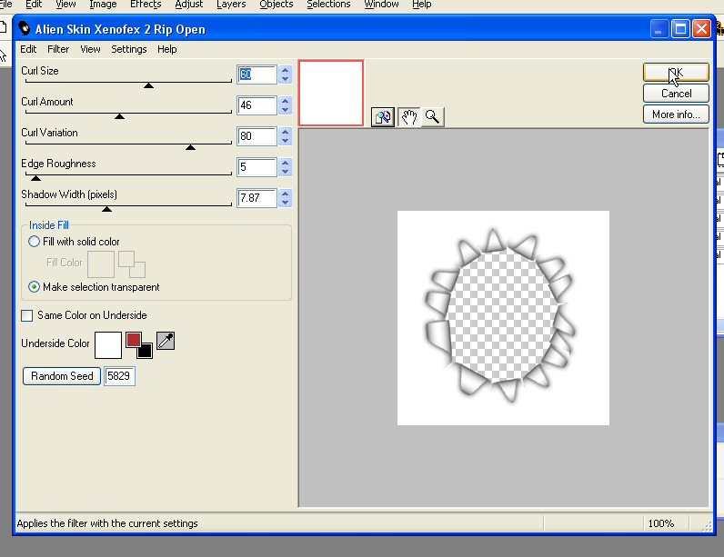Increase Shadow Width with up arrow
The height and width of the screenshot is (557, 724).
pyautogui.click(x=286, y=194)
